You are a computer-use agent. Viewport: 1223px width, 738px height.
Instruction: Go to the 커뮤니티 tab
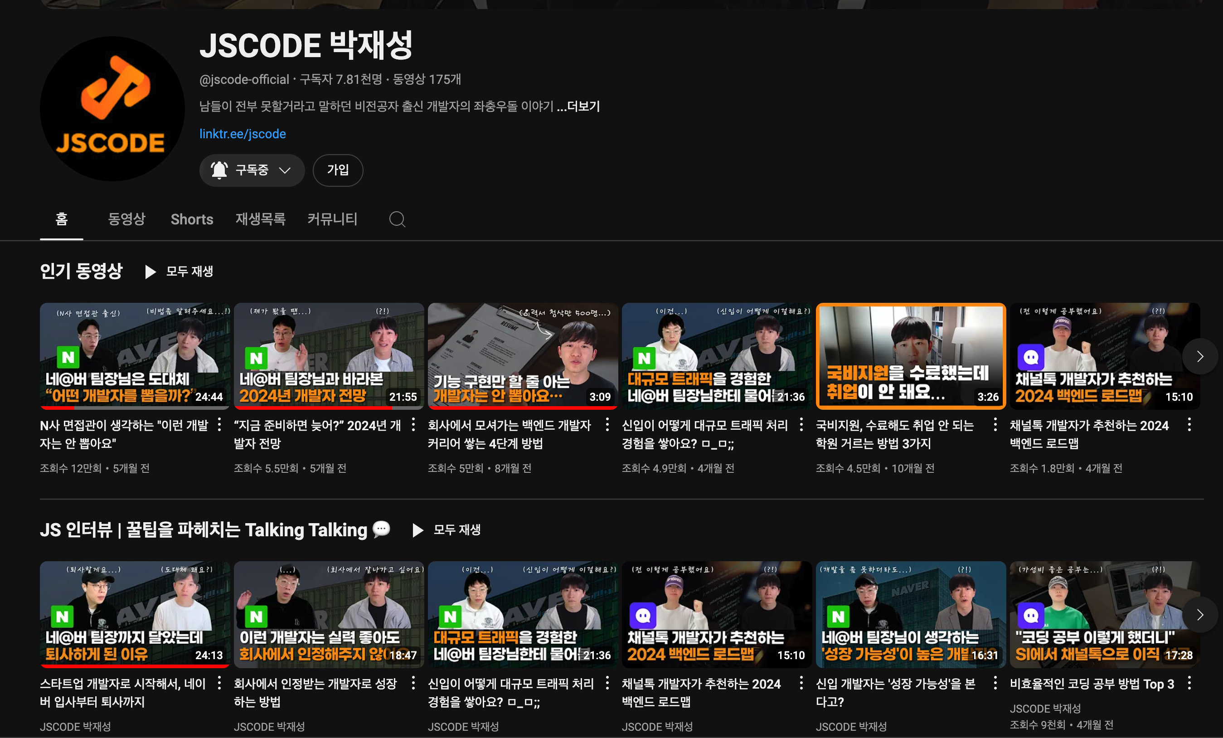[332, 219]
